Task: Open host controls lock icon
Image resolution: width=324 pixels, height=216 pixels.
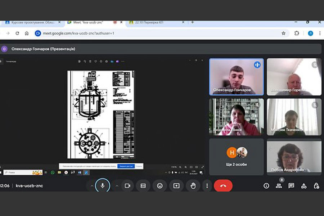Action: (x=316, y=186)
